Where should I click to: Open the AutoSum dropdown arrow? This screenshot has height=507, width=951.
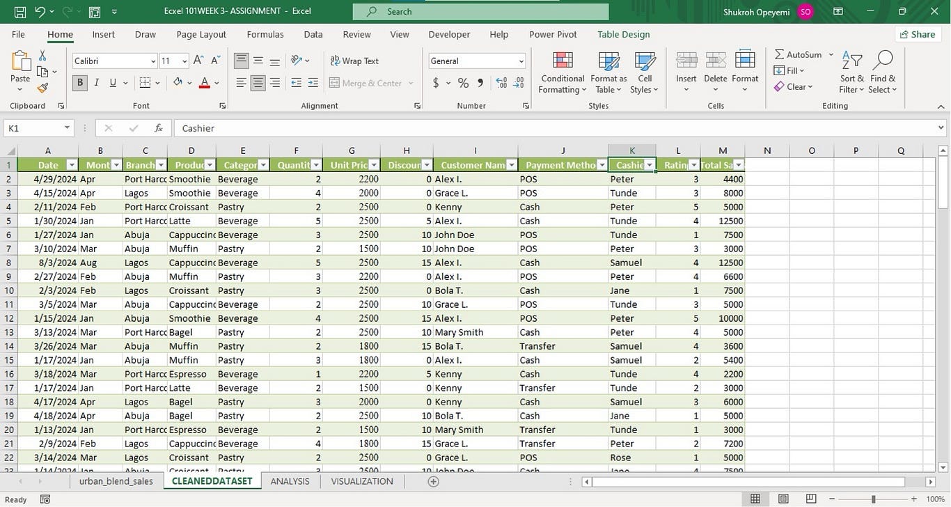831,54
